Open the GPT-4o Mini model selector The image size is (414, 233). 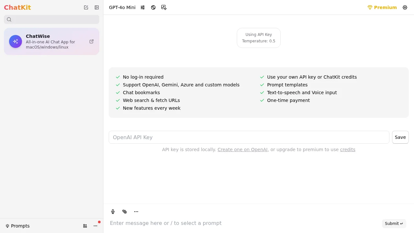pyautogui.click(x=122, y=7)
